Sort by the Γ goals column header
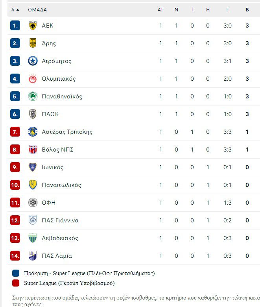Viewport: 260px width, 307px height. point(227,9)
